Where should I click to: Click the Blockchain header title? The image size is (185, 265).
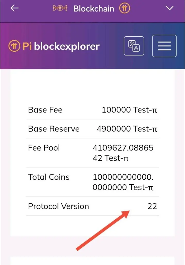94,9
